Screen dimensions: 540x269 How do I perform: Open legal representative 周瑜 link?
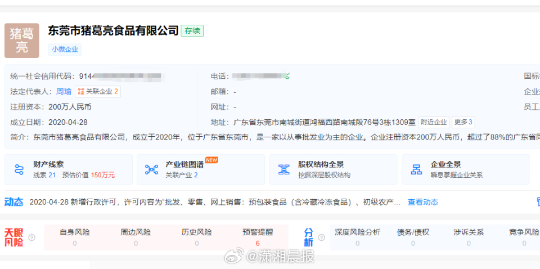[64, 91]
